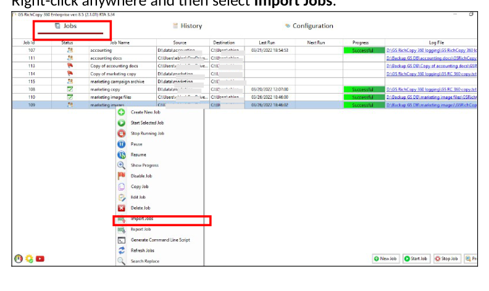This screenshot has height=291, width=489.
Task: Select the 'accounting' job name cell
Action: point(101,50)
